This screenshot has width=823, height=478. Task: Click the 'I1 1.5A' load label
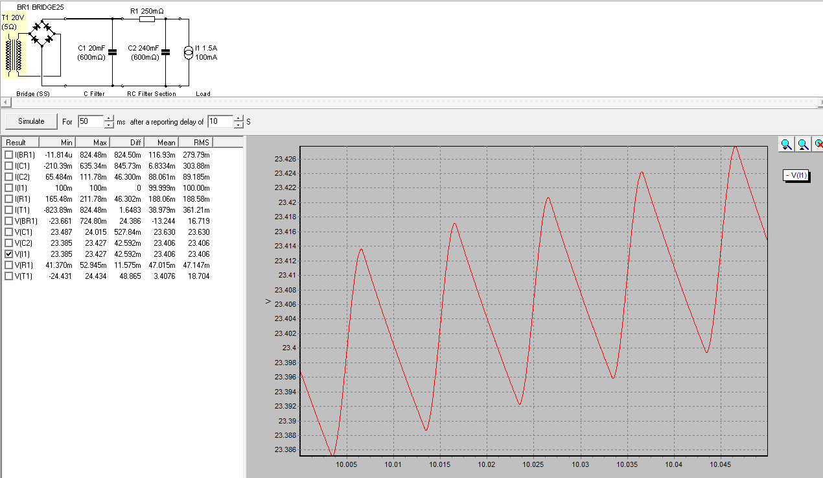click(x=206, y=48)
